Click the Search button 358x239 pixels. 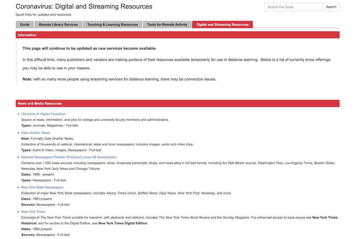[331, 7]
